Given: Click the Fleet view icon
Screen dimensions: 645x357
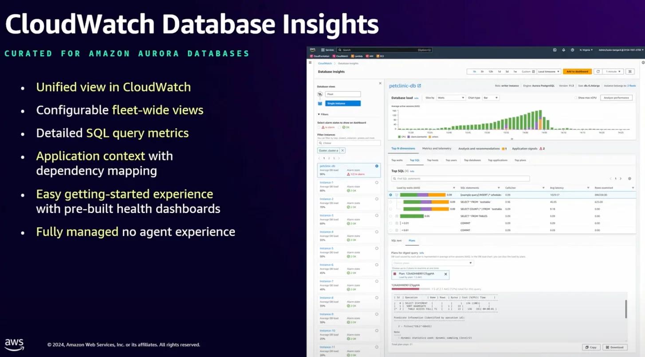Looking at the screenshot, I should [x=320, y=94].
